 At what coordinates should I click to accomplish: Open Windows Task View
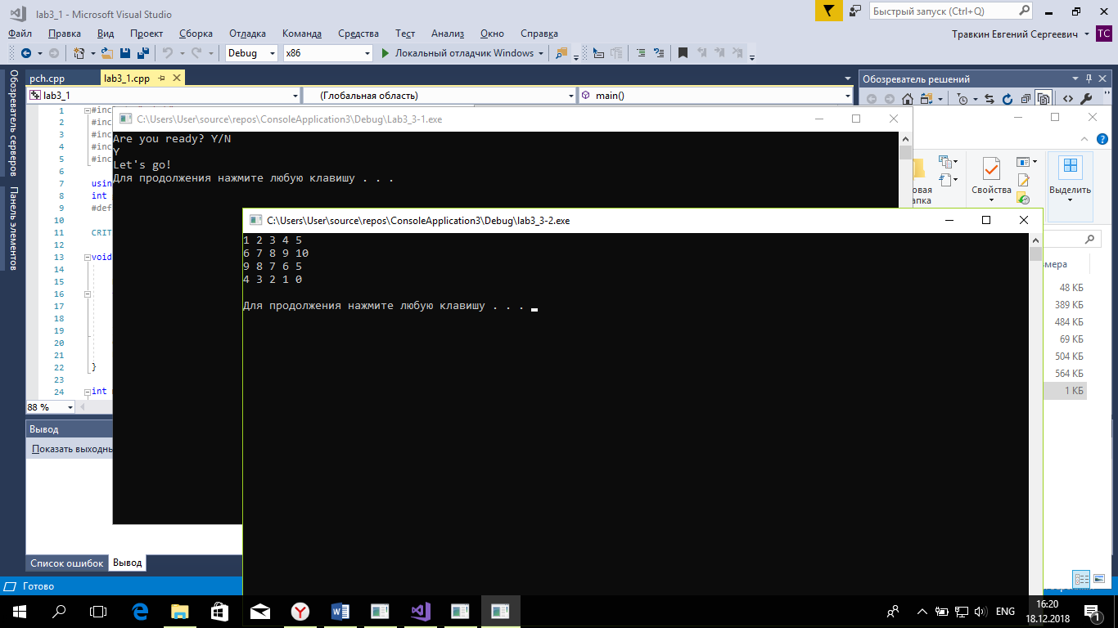click(x=98, y=611)
